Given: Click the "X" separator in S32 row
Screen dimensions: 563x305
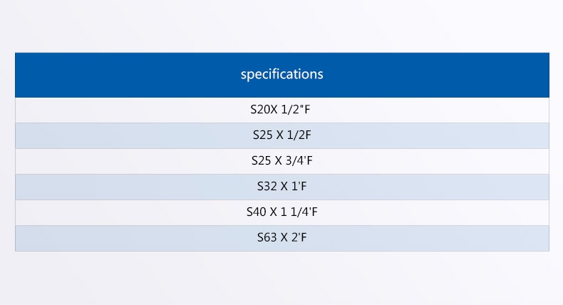Looking at the screenshot, I should pos(284,187).
